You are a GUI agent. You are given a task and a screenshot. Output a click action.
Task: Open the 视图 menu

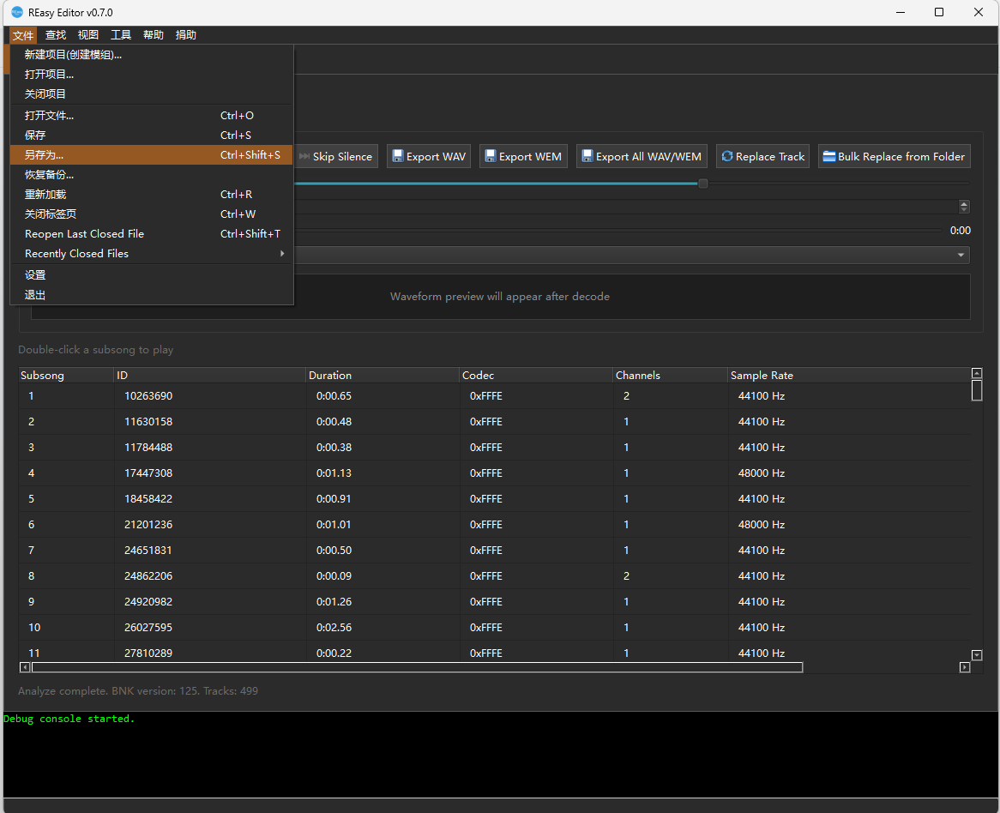(x=88, y=35)
